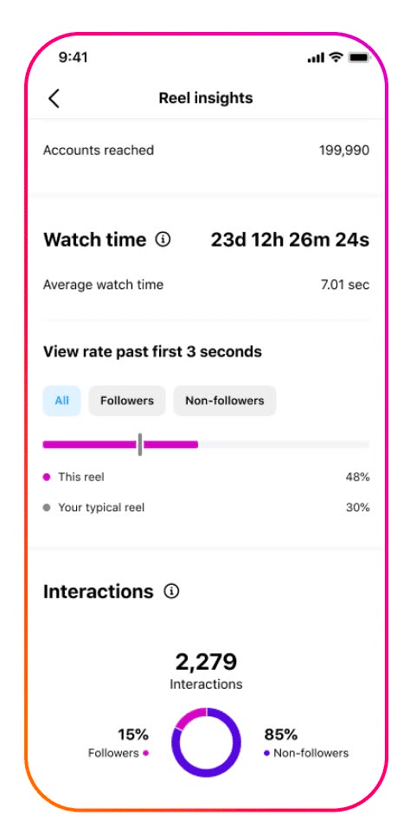Click the Reel insights header title
The image size is (410, 828).
206,99
